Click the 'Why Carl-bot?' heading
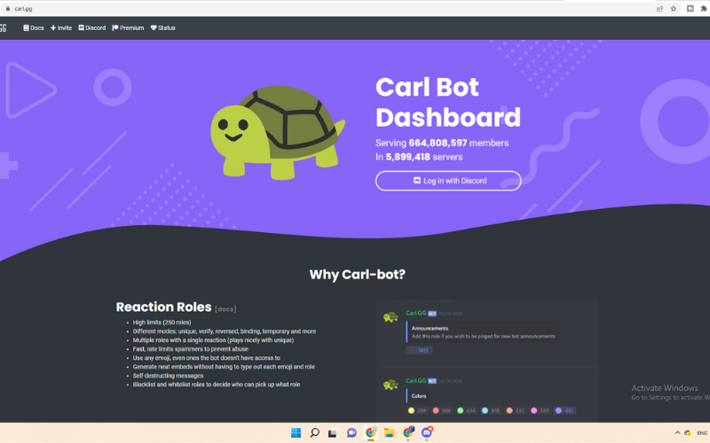The image size is (710, 443). (x=358, y=275)
